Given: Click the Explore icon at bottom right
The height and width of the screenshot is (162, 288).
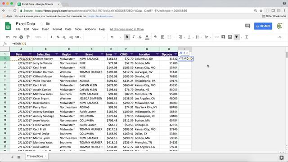Looking at the screenshot, I should tap(281, 157).
